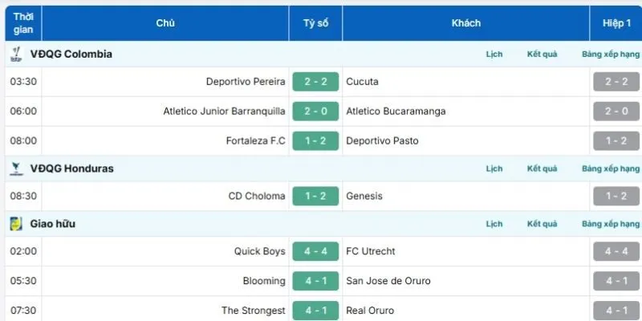The image size is (642, 321).
Task: Click the CD Choloma 1 - 2 score badge
Action: (315, 196)
